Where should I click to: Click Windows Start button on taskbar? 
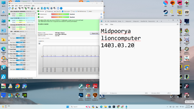[x=68, y=107]
